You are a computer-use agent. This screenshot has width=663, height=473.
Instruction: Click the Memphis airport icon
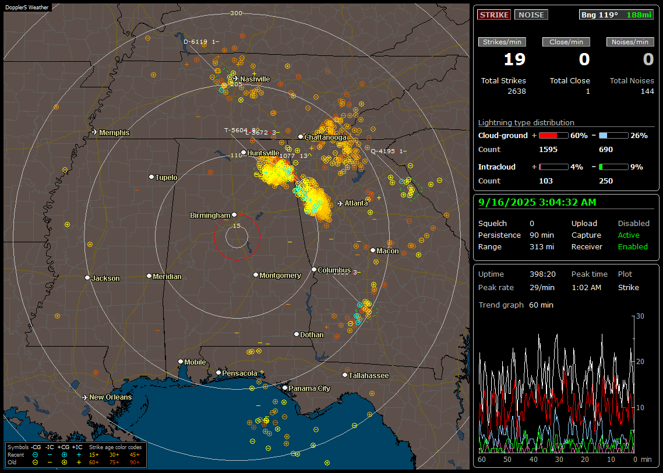point(95,132)
